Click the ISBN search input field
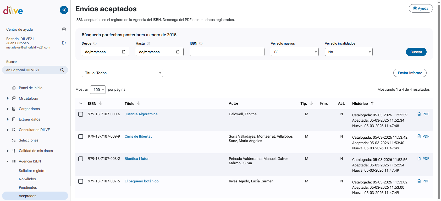 [x=227, y=52]
